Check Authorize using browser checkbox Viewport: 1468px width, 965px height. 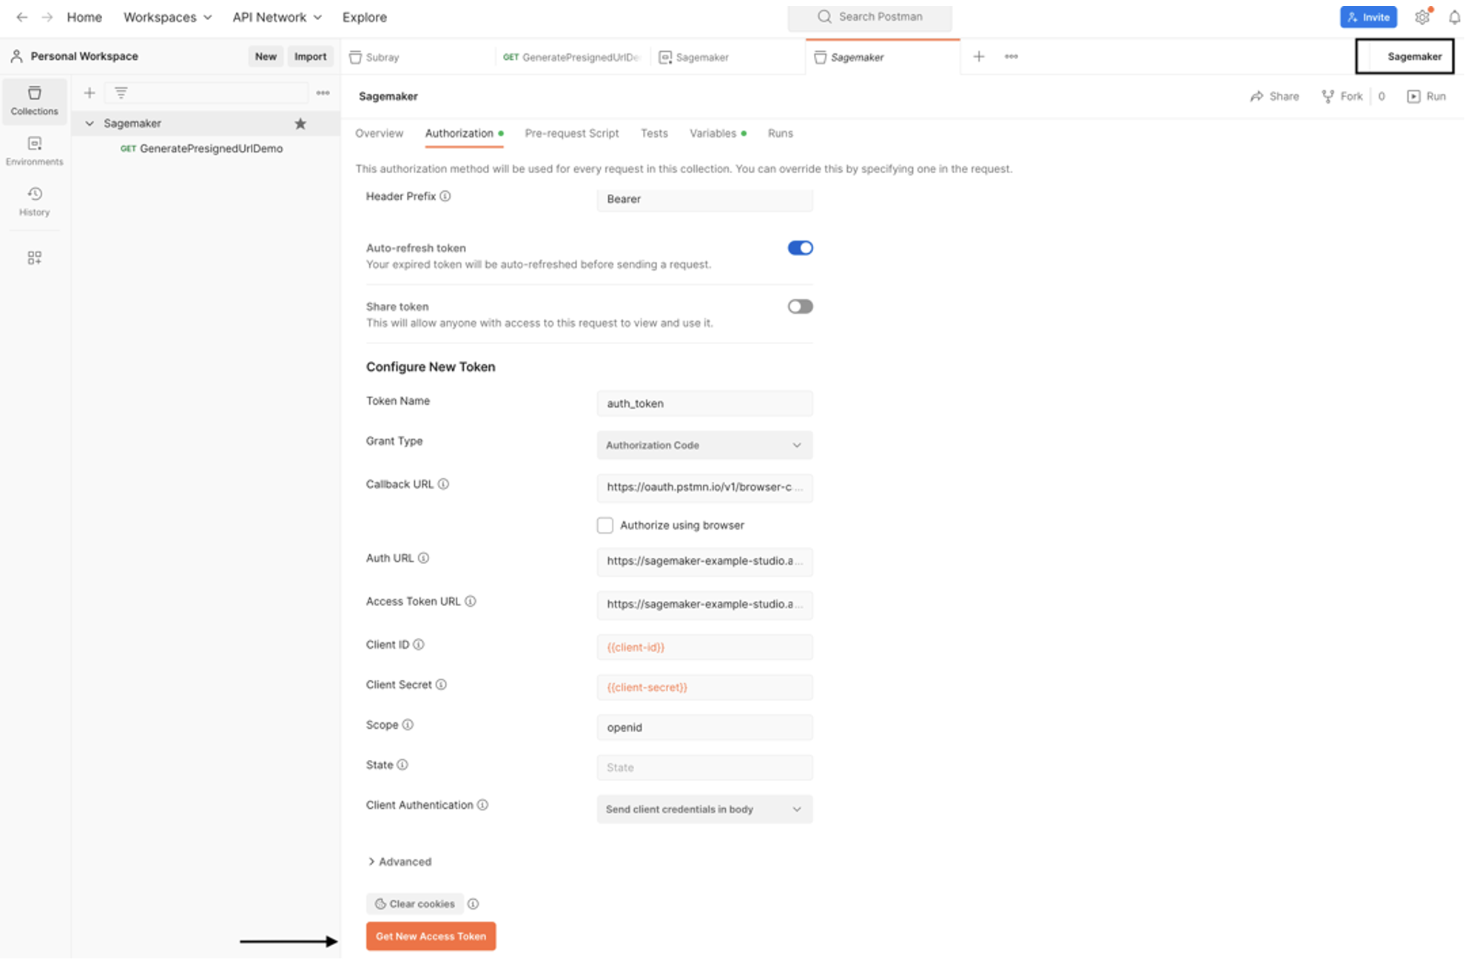605,525
